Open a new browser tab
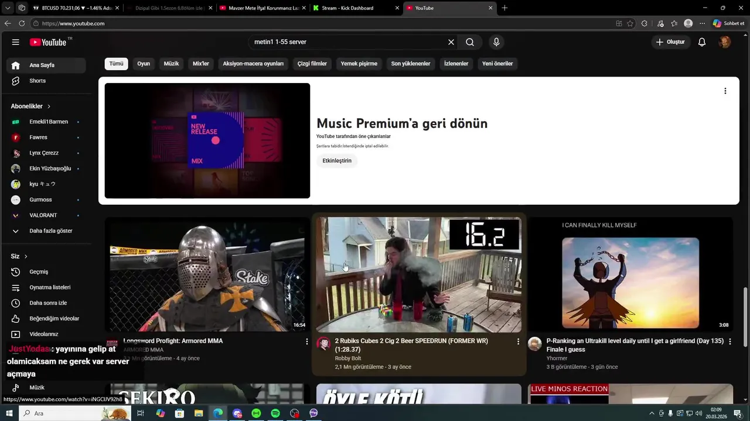750x421 pixels. pos(504,8)
